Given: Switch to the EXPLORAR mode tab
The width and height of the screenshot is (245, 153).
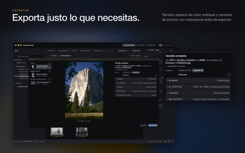Looking at the screenshot, I should [129, 45].
